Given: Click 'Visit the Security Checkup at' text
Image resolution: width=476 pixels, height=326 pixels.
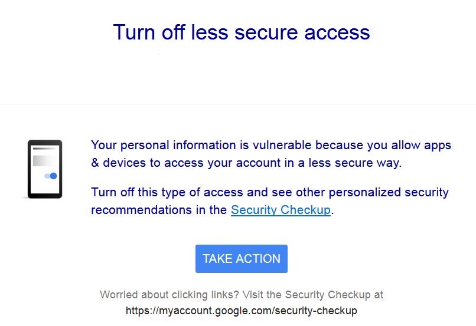Looking at the screenshot, I should click(x=312, y=295).
